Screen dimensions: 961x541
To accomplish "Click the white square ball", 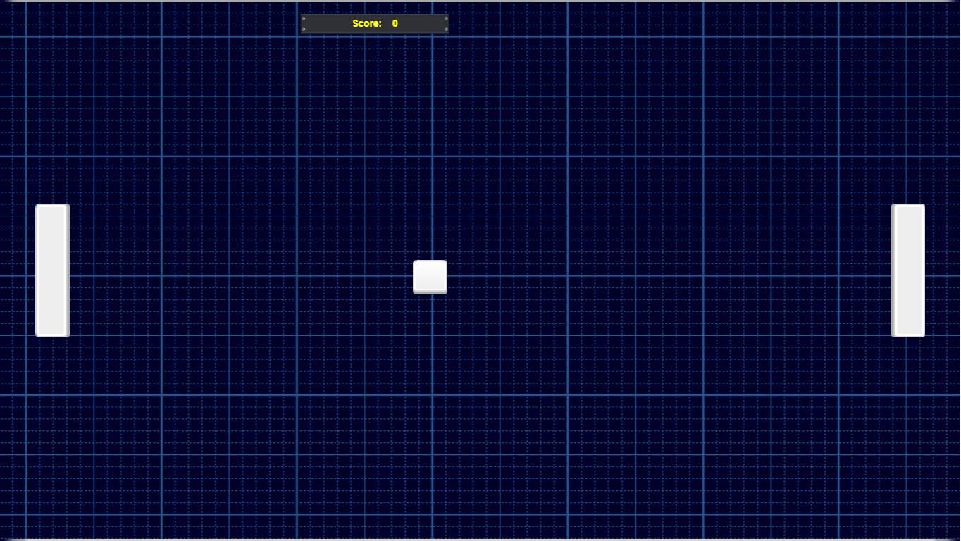I will 430,276.
